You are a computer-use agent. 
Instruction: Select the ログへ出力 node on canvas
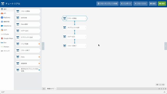[75, 37]
